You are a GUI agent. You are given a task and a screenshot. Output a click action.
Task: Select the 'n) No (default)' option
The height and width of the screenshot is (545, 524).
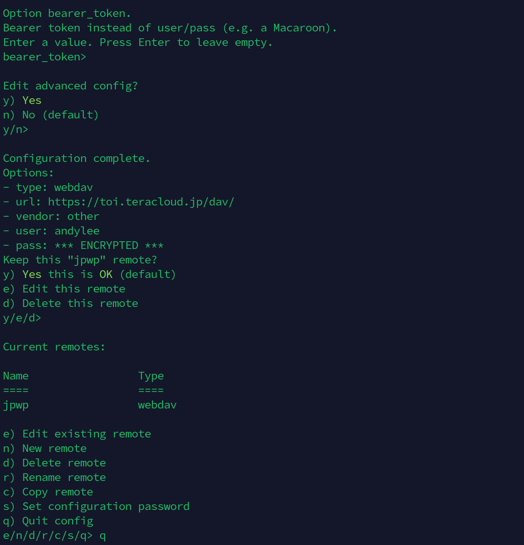pyautogui.click(x=51, y=115)
